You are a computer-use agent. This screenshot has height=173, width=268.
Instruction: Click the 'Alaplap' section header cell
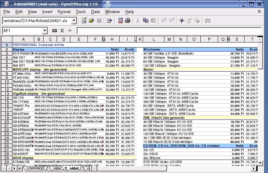coord(18,50)
